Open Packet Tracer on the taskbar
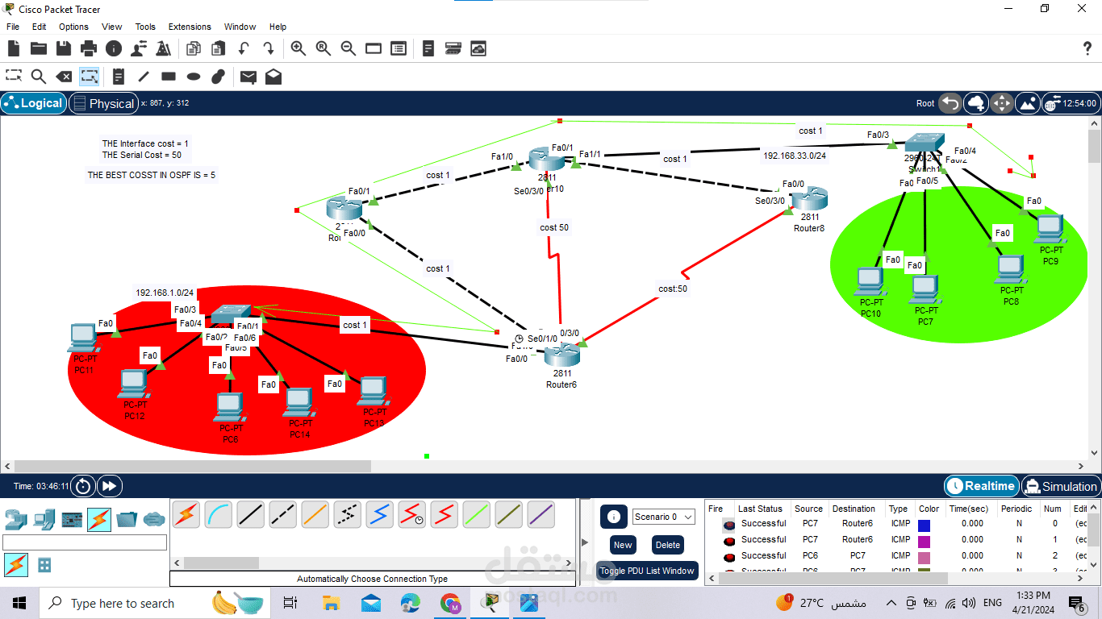The width and height of the screenshot is (1102, 619). coord(490,602)
